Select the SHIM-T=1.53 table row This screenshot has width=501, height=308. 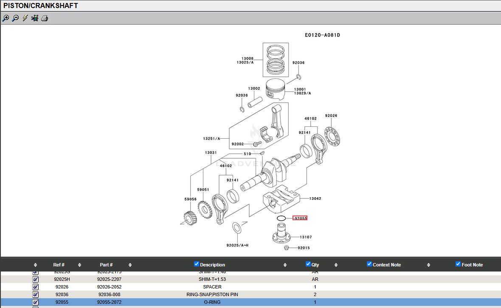click(212, 279)
